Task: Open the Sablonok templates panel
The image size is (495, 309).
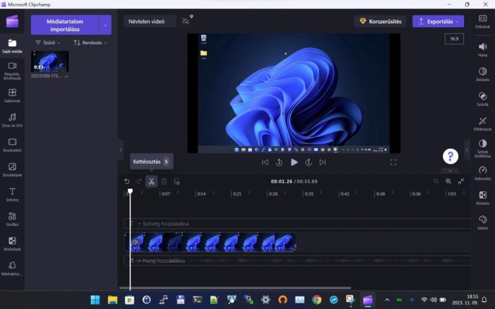Action: point(12,95)
